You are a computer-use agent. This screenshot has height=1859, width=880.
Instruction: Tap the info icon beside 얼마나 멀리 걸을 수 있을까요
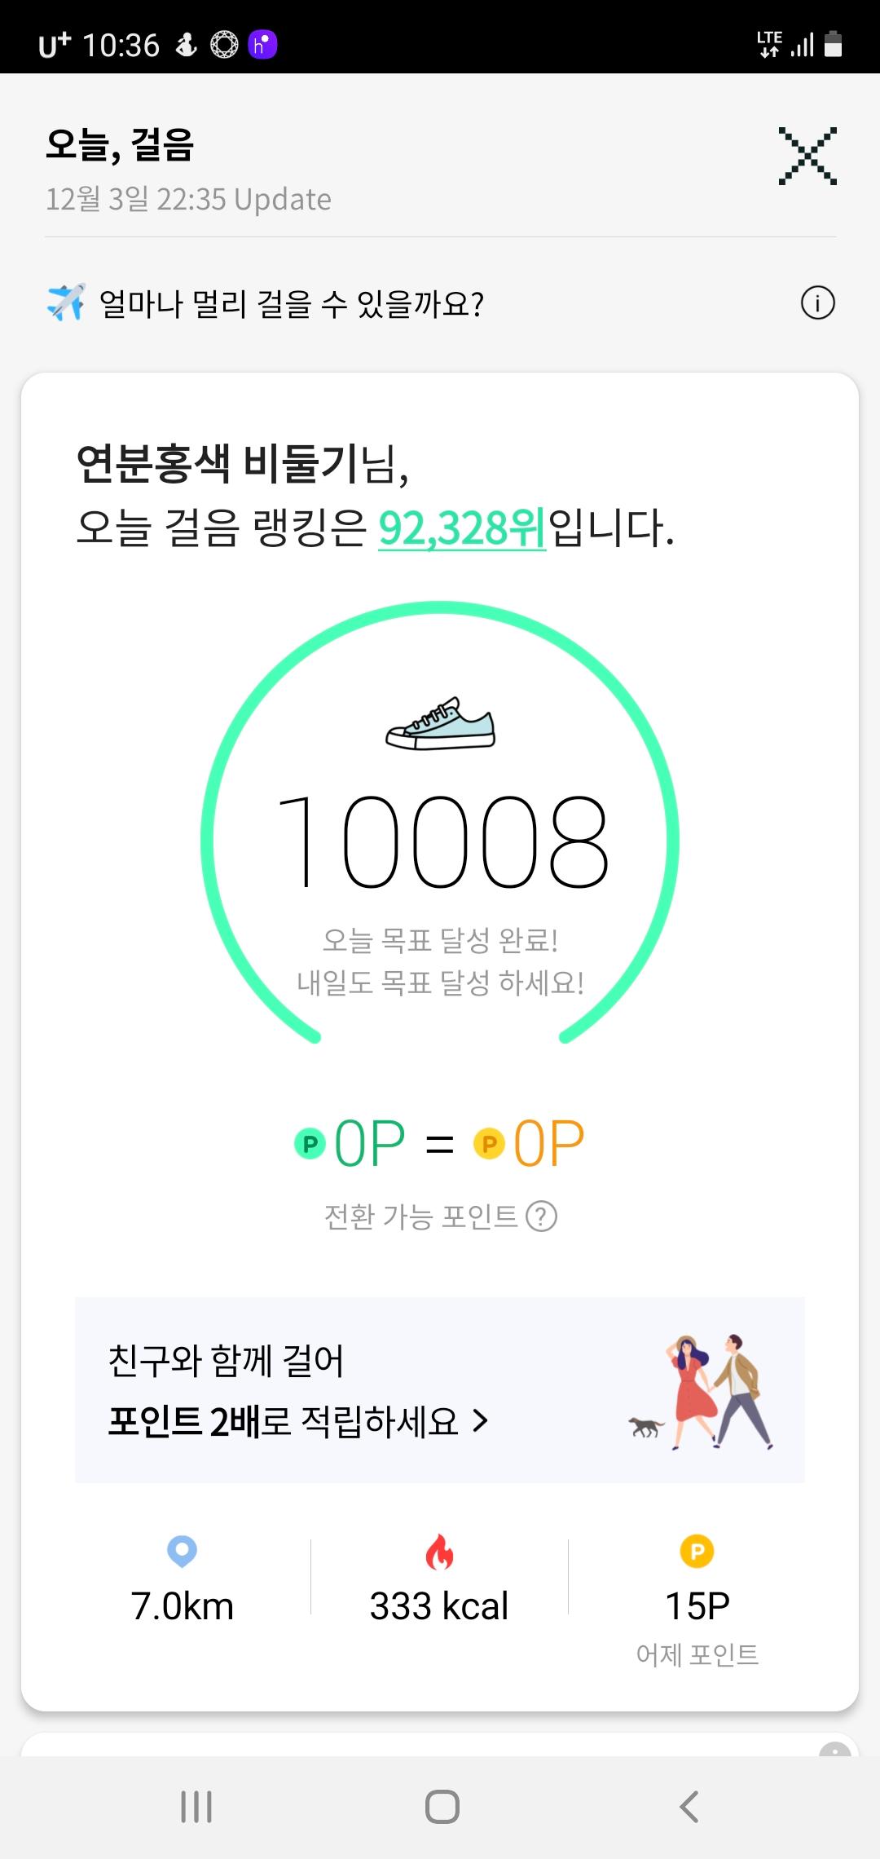(x=817, y=303)
